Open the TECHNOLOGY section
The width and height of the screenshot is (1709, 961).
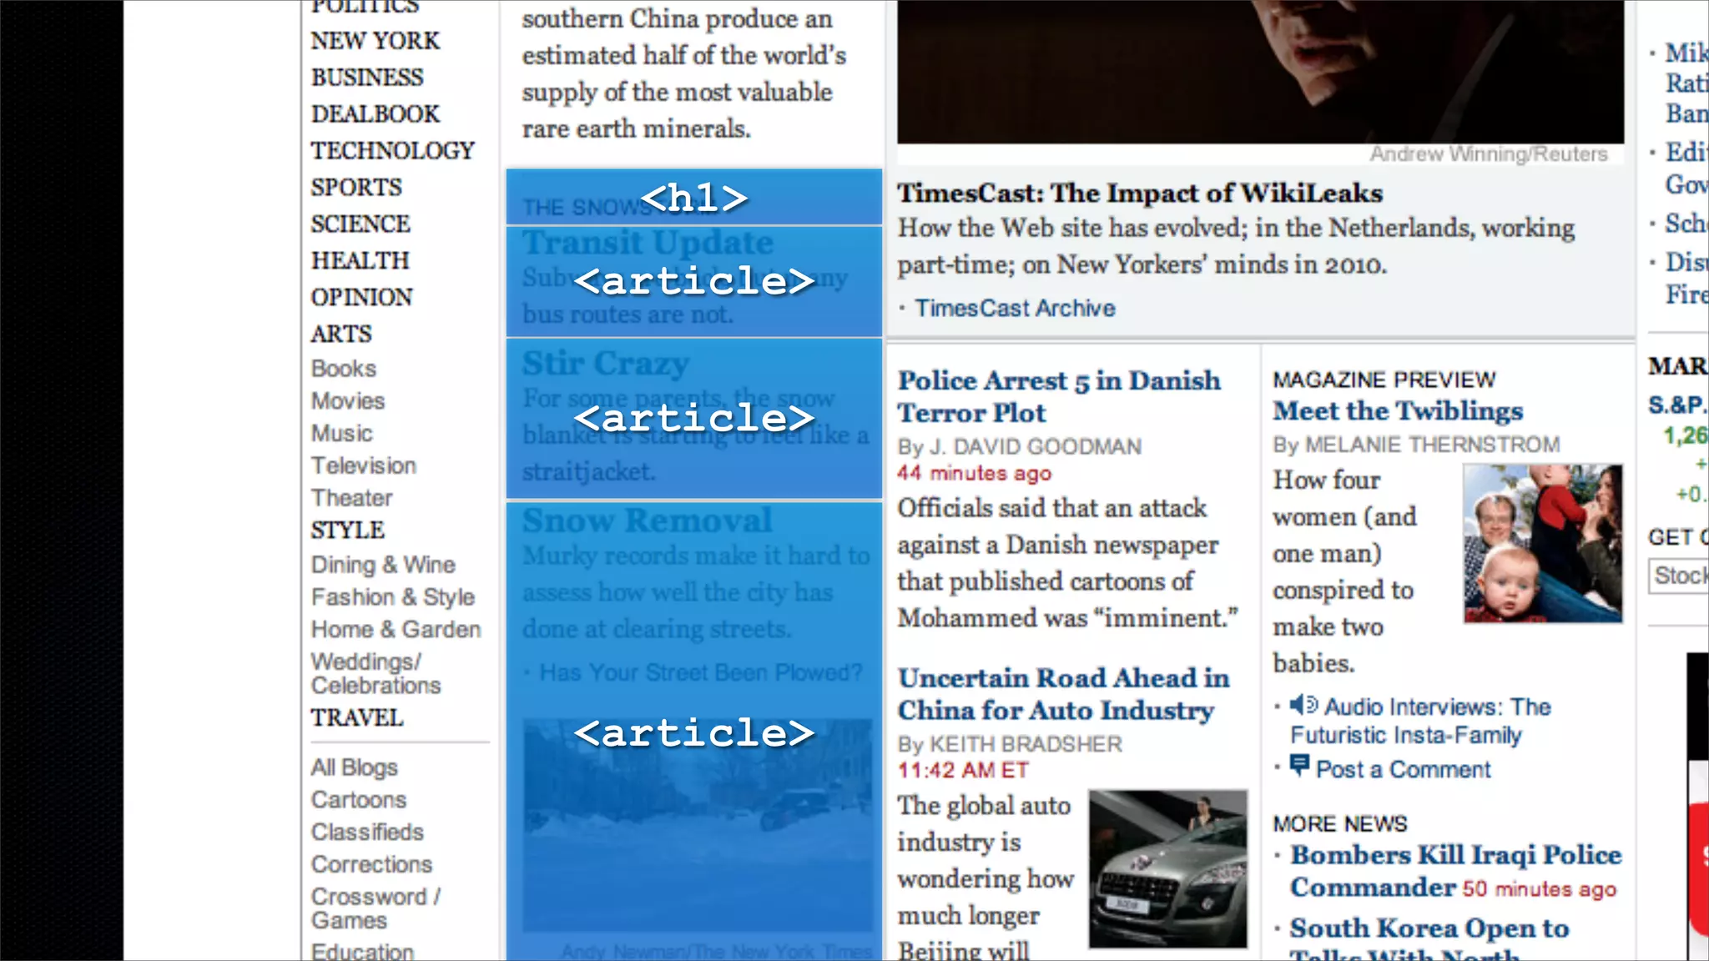point(392,151)
